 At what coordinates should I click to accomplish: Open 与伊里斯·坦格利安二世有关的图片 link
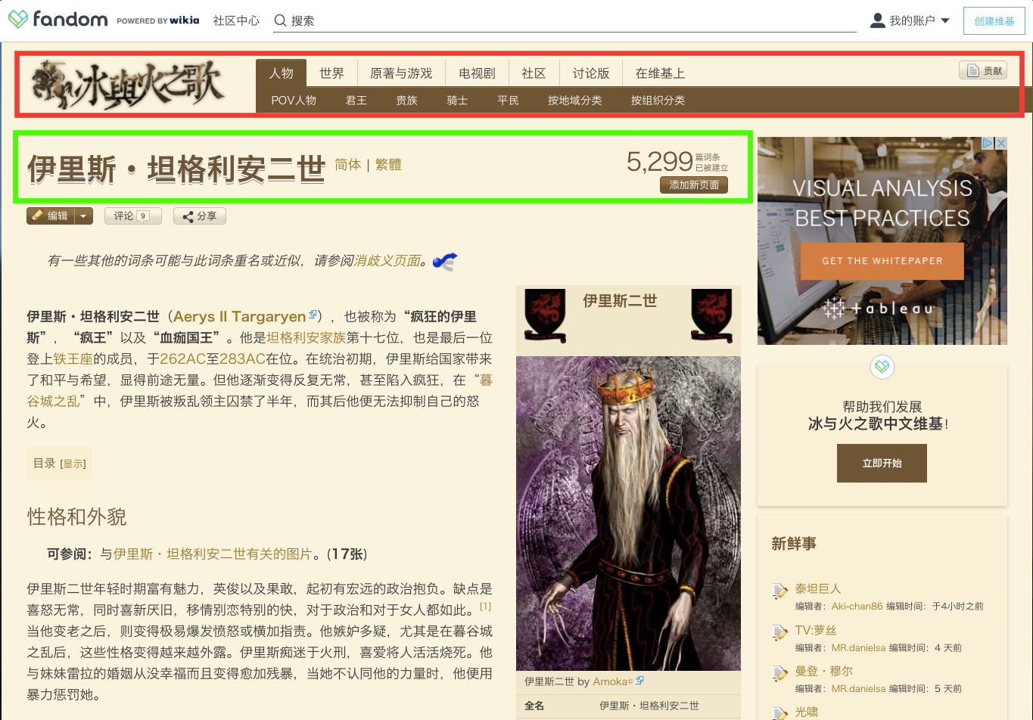(213, 554)
